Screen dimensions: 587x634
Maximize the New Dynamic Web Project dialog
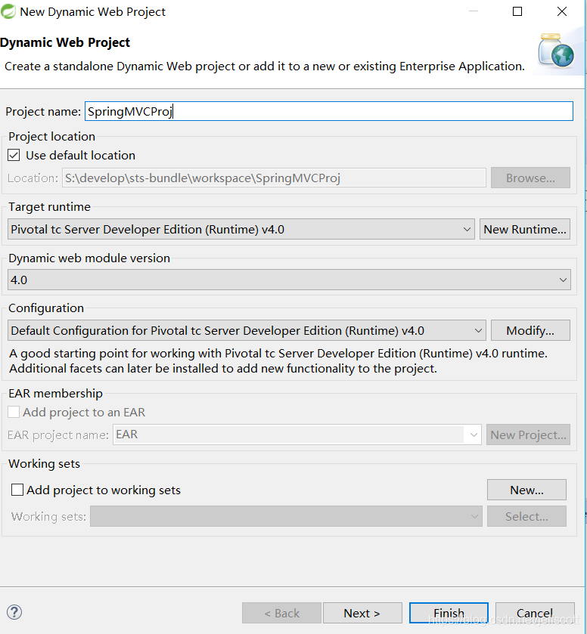click(517, 11)
